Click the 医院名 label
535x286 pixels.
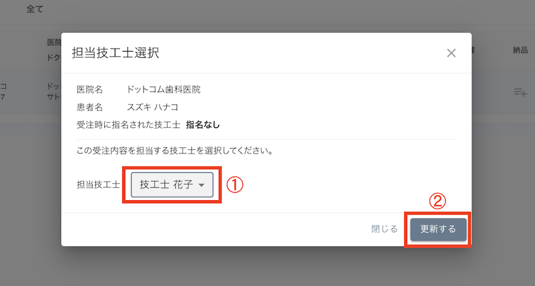[x=90, y=90]
